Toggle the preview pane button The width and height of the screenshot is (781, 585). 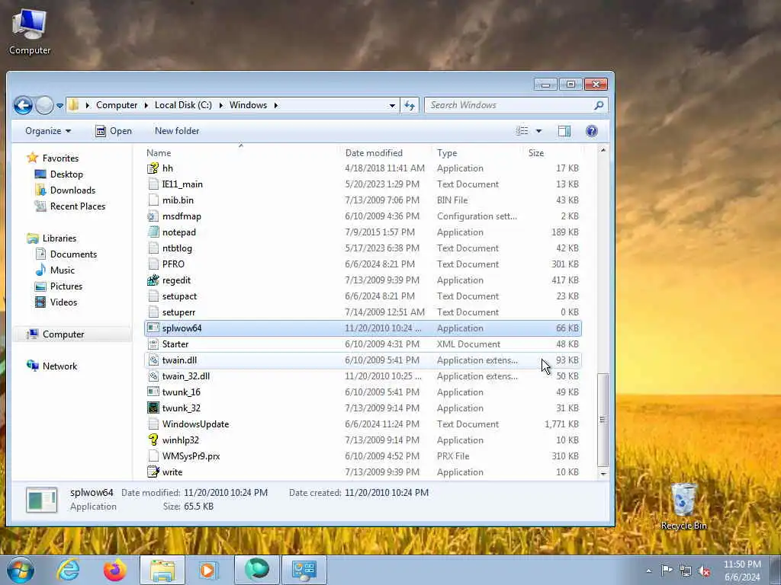564,131
